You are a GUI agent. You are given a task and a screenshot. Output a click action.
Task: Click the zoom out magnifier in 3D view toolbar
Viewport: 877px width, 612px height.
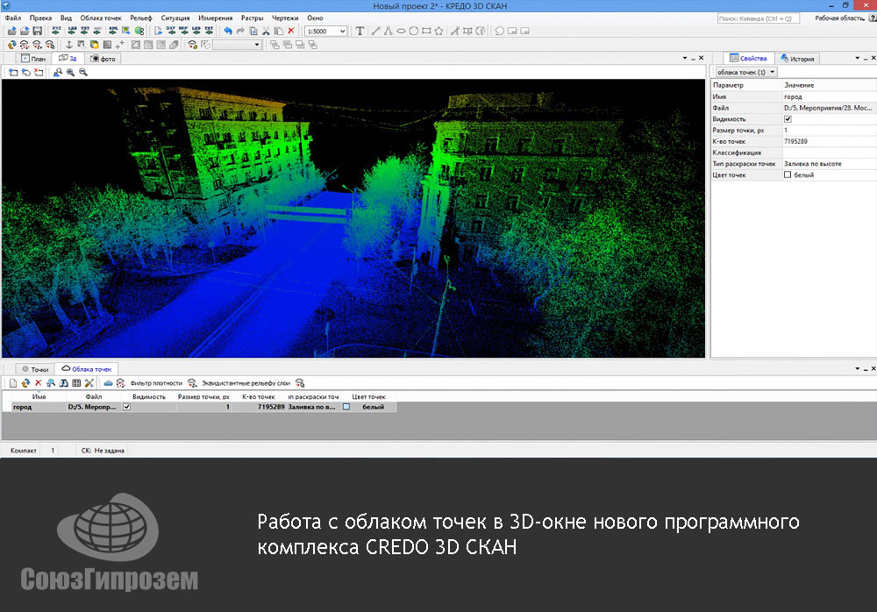pyautogui.click(x=83, y=72)
